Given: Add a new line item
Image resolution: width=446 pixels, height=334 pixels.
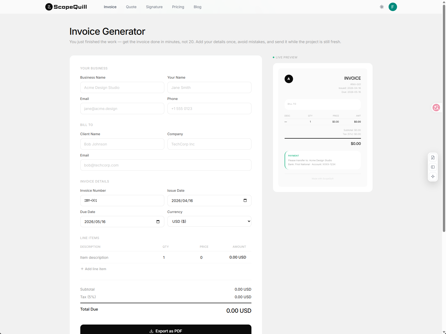Looking at the screenshot, I should click(x=93, y=269).
